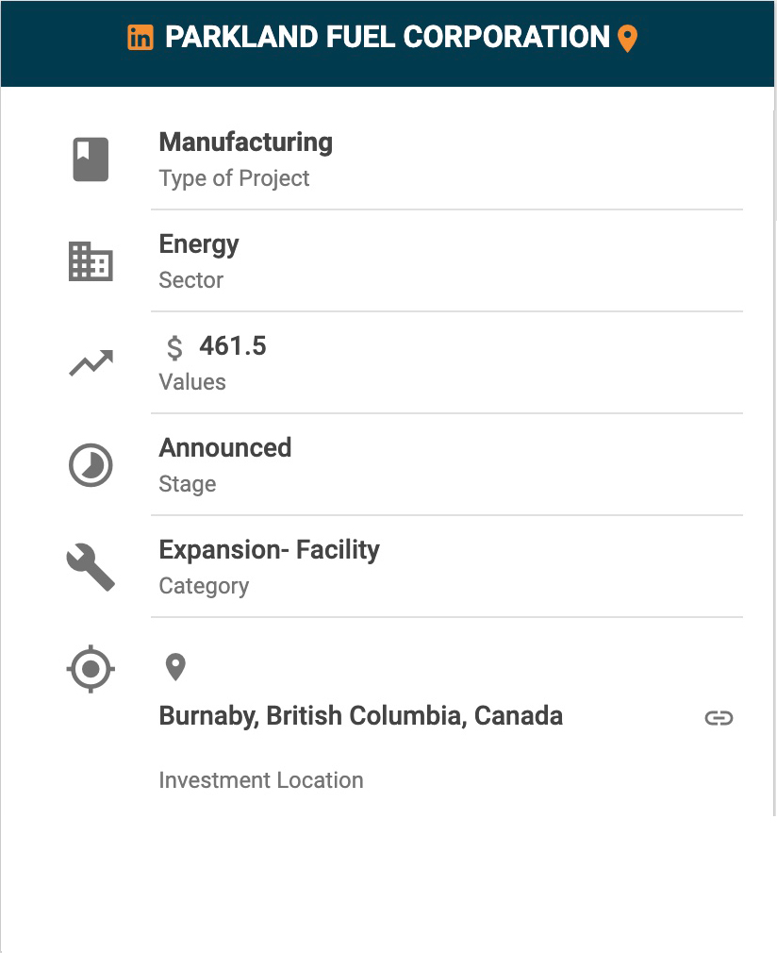
Task: Select the Energy sector entry
Action: (x=447, y=261)
